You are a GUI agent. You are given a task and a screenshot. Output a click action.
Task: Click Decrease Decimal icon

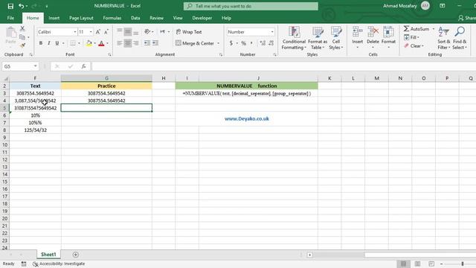pyautogui.click(x=271, y=43)
